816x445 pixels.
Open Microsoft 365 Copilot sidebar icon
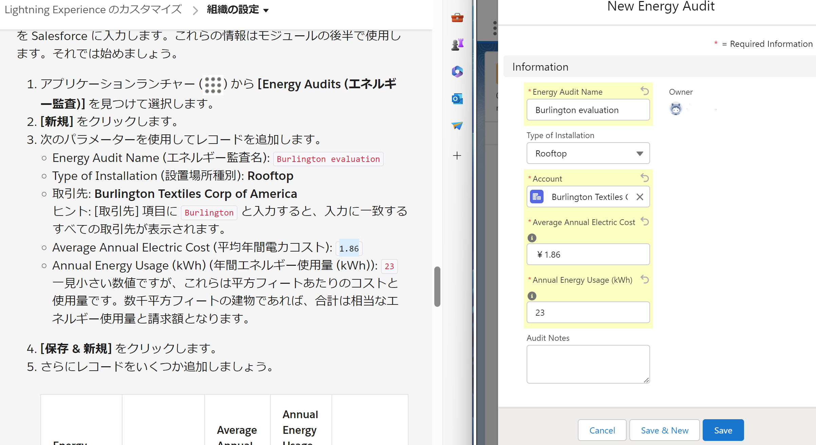point(457,71)
